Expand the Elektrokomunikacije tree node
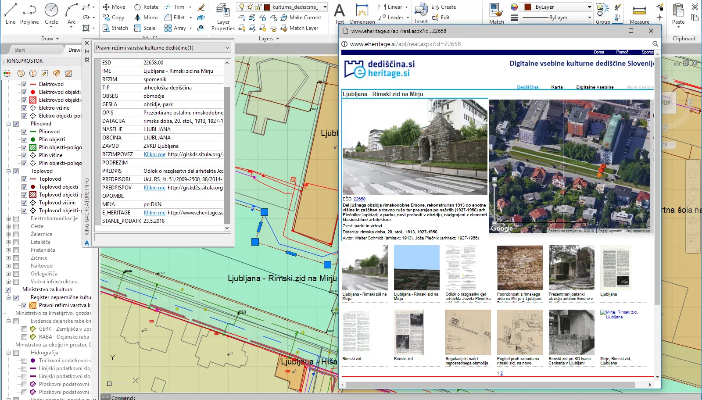The image size is (702, 400). (8, 218)
